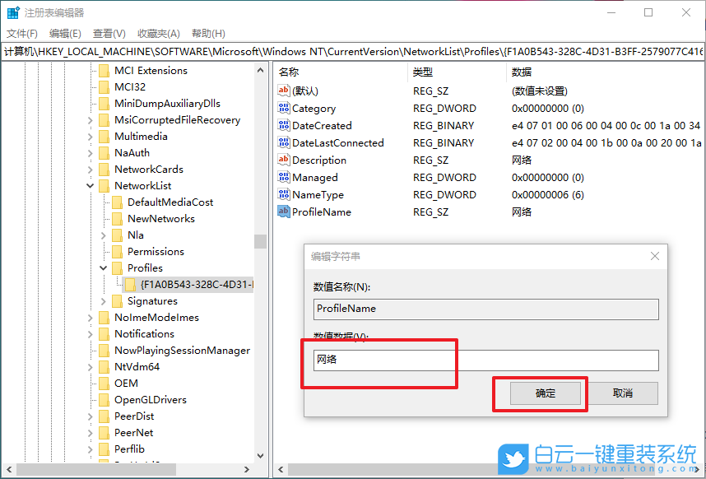
Task: Click the folder icon of NetworkCards key
Action: click(x=105, y=169)
